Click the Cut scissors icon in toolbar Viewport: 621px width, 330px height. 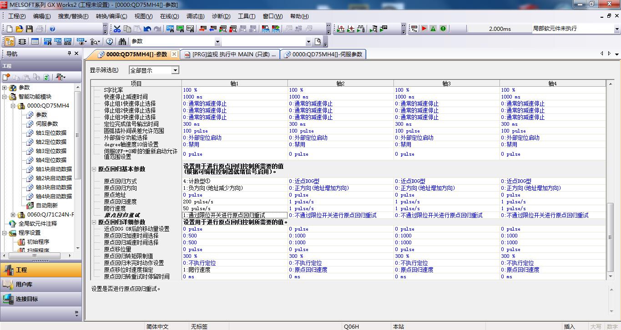tap(117, 29)
